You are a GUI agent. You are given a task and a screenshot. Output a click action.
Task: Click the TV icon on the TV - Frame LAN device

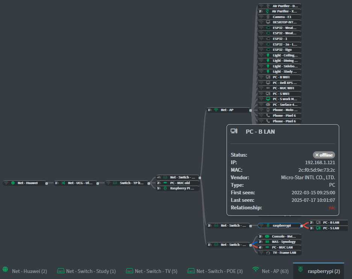pyautogui.click(x=268, y=252)
